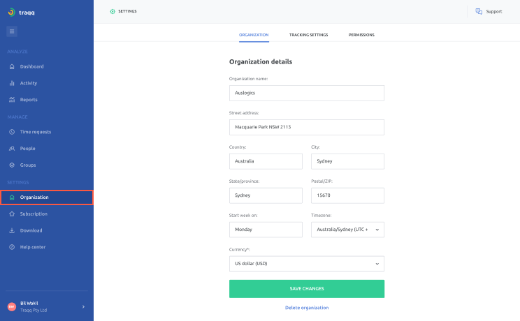Open Reports via its chart icon

[12, 100]
